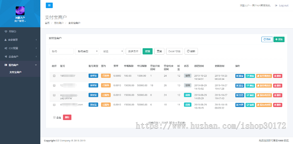This screenshot has height=144, width=293.
Task: Click 禁用 status badge in row created 14:15:02
Action: pyautogui.click(x=188, y=85)
